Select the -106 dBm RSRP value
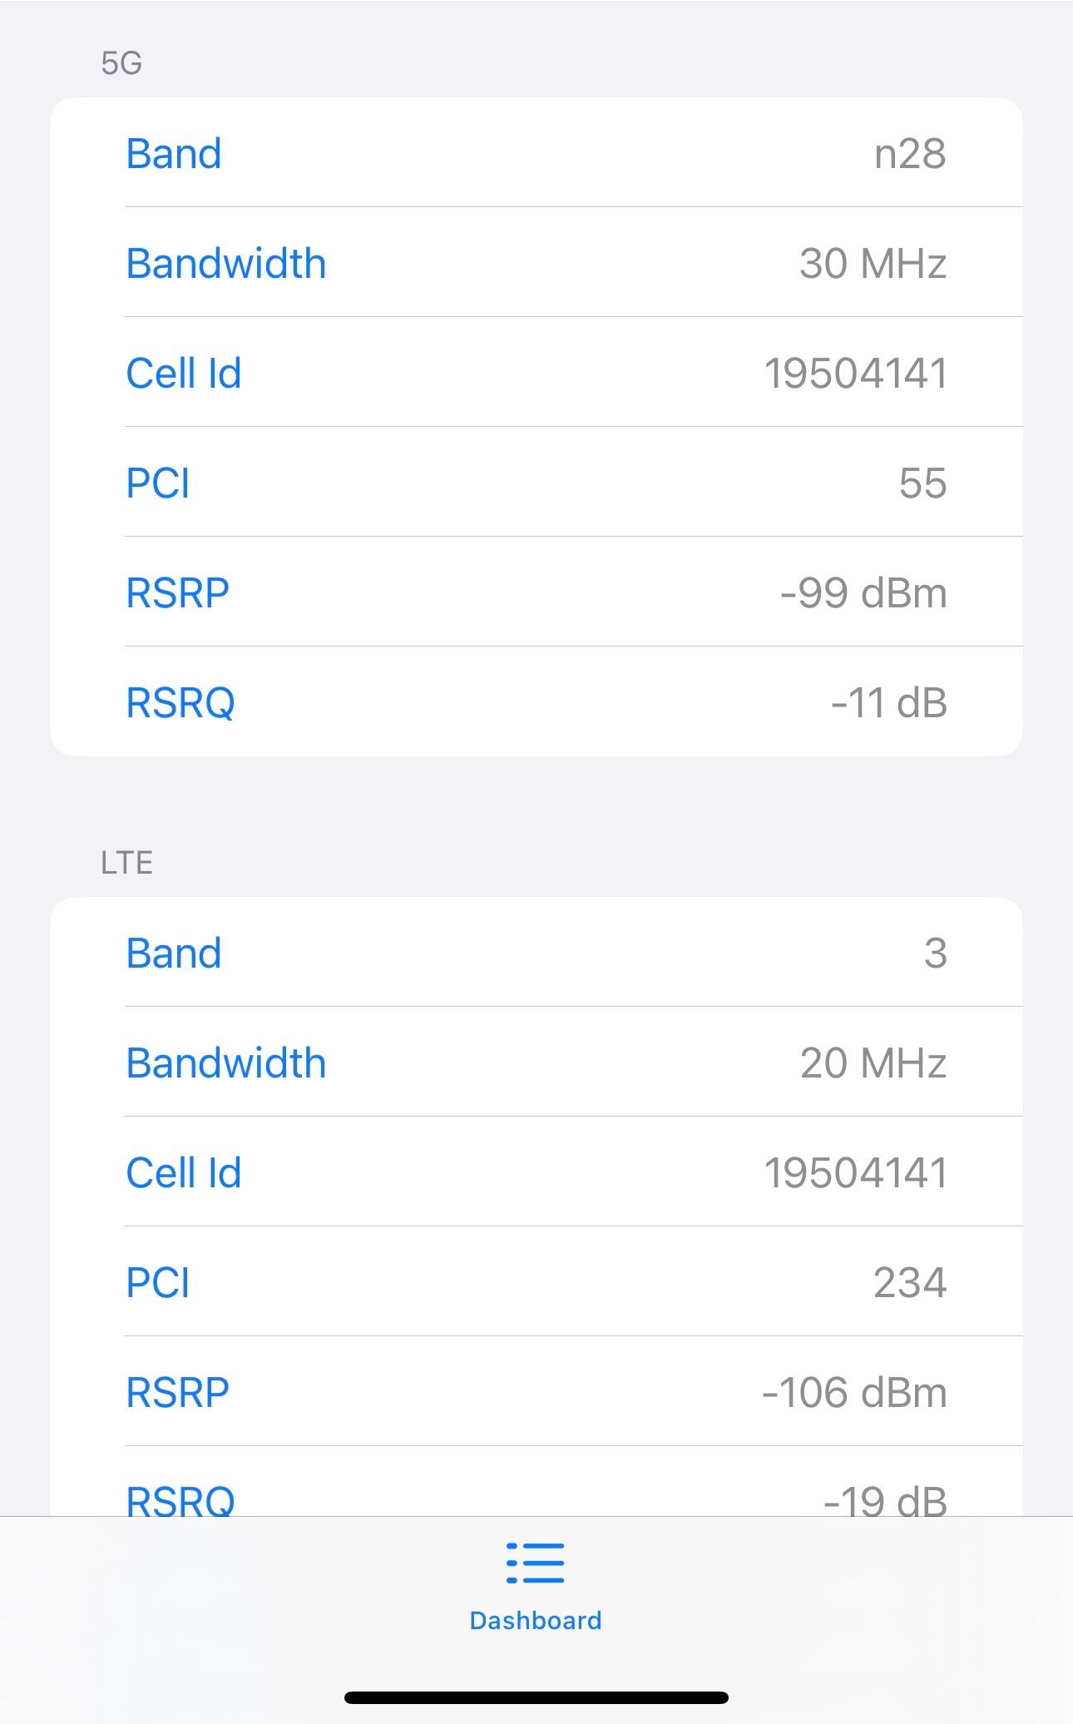The image size is (1073, 1724). coord(854,1393)
